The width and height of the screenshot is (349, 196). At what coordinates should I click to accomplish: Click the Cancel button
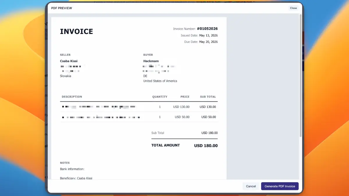[x=251, y=186]
